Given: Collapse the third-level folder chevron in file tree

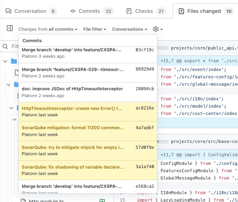Looking at the screenshot, I should click(x=11, y=108).
